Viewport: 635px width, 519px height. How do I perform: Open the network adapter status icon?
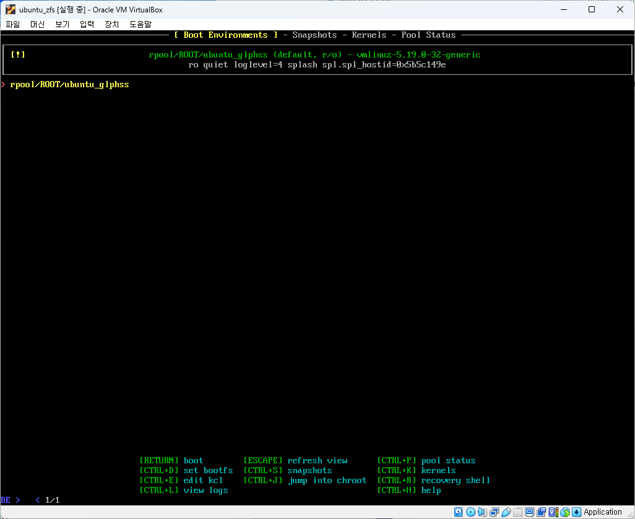click(494, 512)
